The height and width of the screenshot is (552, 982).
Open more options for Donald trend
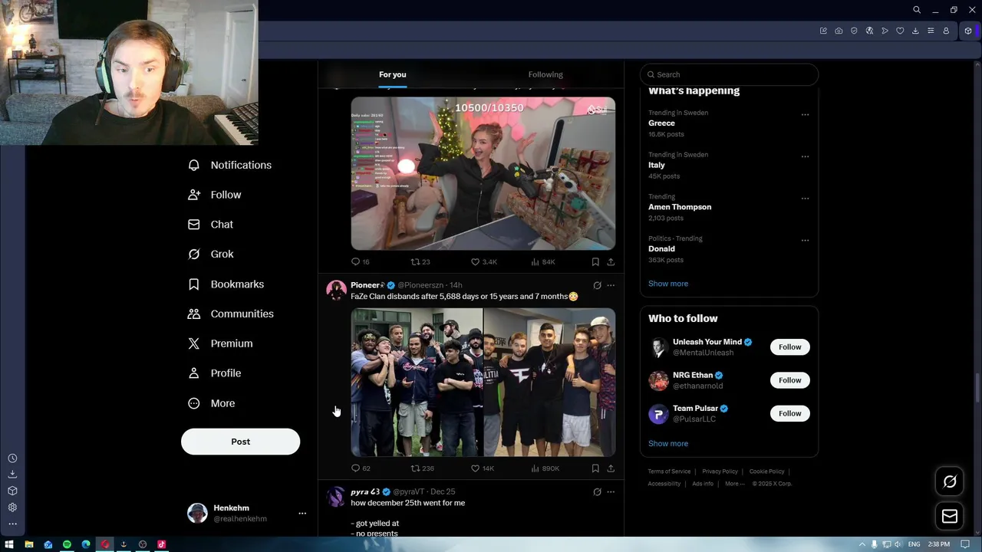(805, 240)
